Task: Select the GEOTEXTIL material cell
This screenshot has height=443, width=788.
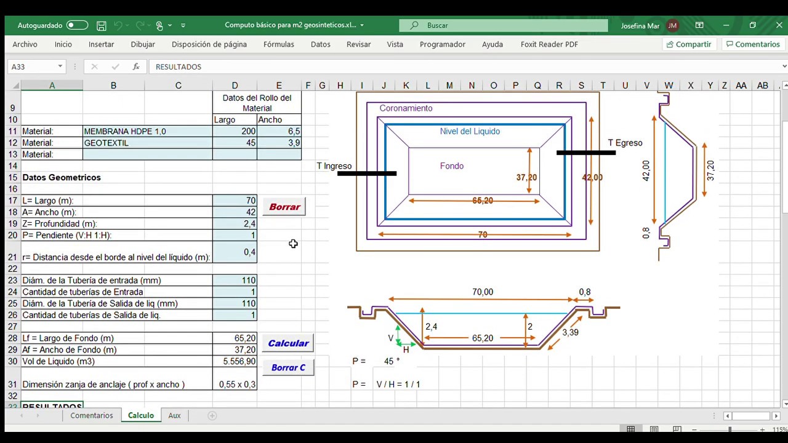Action: click(148, 143)
